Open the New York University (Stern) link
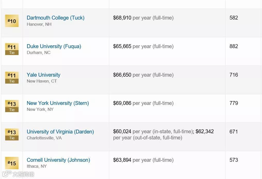 58,103
